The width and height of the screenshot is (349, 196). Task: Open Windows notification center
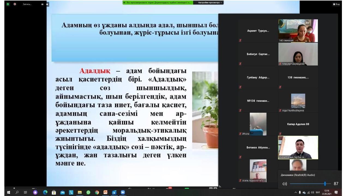336,192
